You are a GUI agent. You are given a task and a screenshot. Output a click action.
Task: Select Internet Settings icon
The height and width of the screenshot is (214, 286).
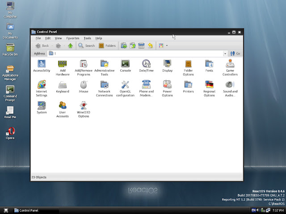tap(42, 89)
